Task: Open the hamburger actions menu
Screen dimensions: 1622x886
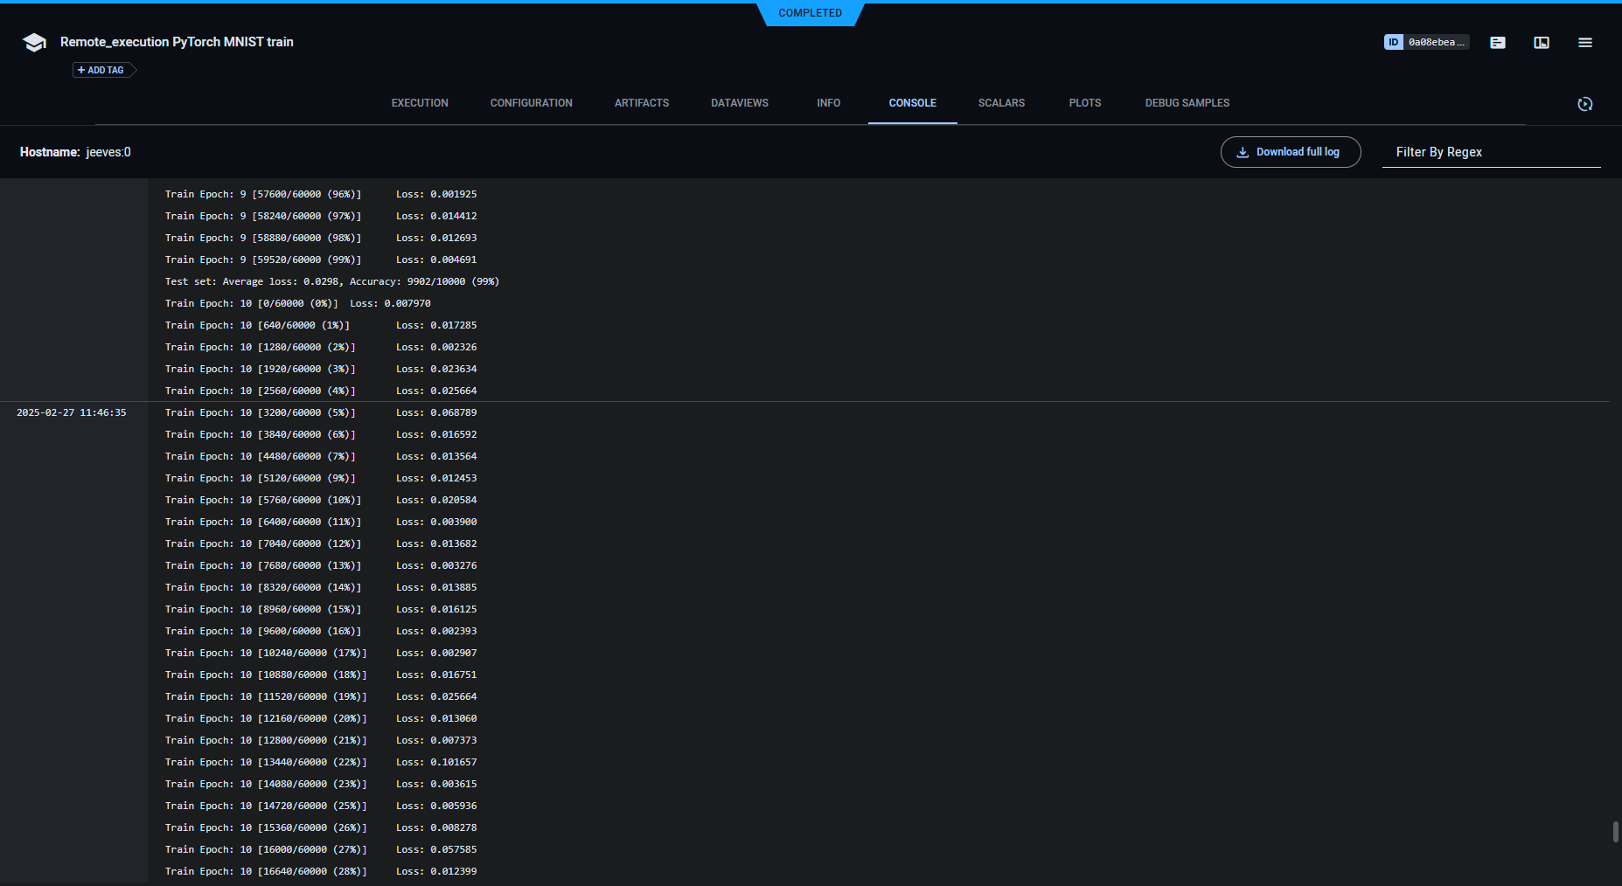Action: [x=1584, y=43]
